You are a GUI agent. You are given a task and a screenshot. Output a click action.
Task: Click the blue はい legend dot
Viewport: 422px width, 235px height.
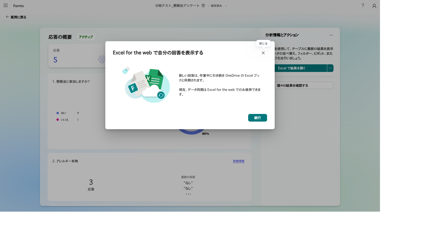58,113
